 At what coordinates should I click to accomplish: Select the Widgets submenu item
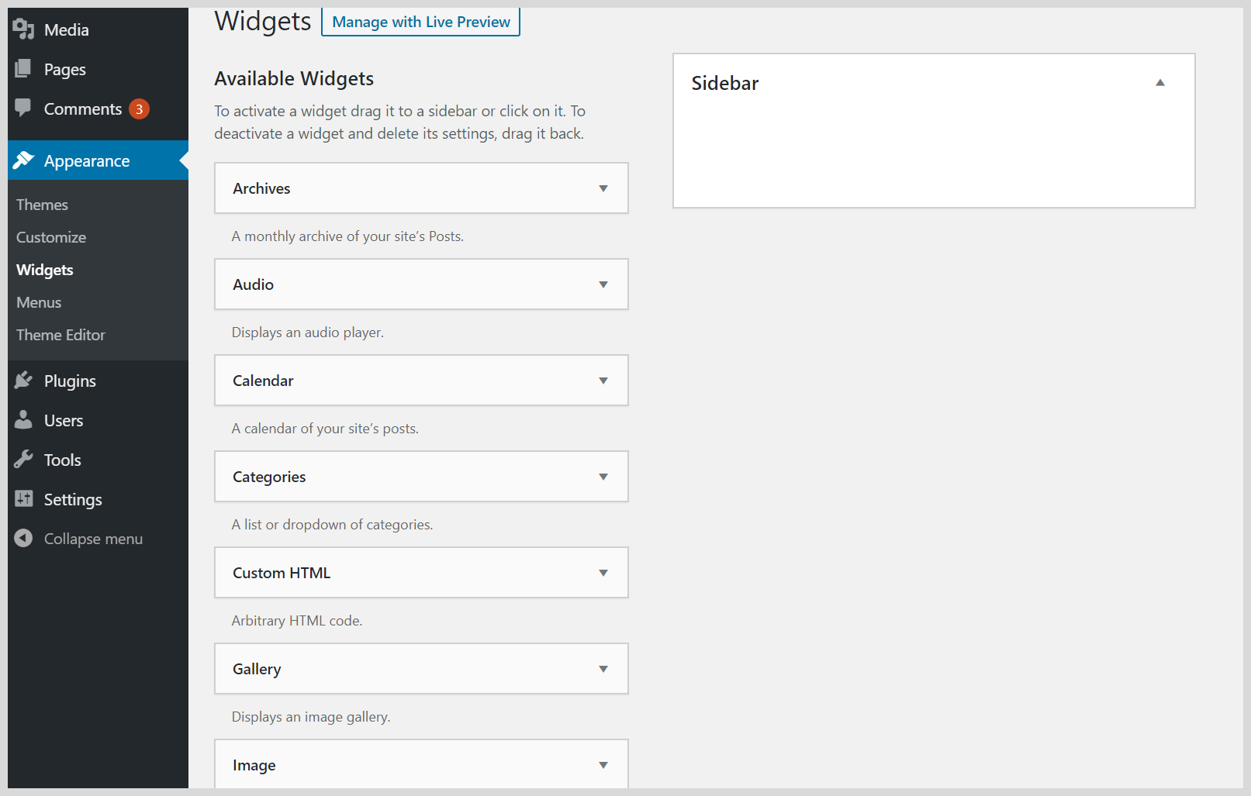coord(45,270)
